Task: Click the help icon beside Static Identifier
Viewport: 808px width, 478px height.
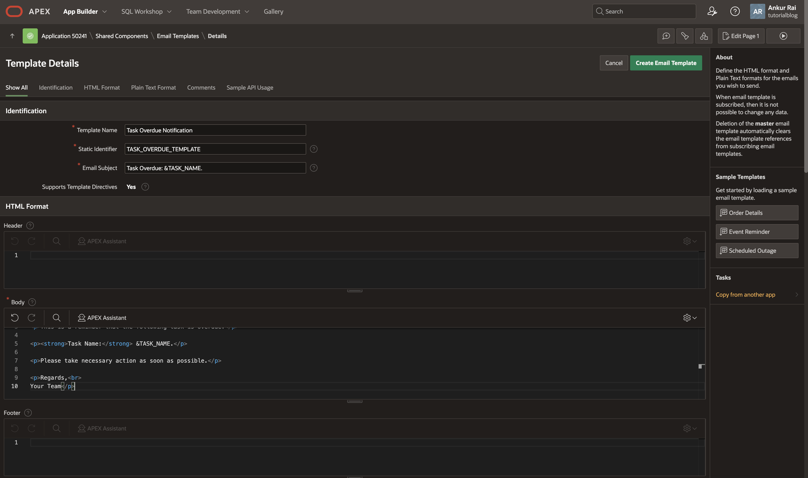Action: (x=314, y=149)
